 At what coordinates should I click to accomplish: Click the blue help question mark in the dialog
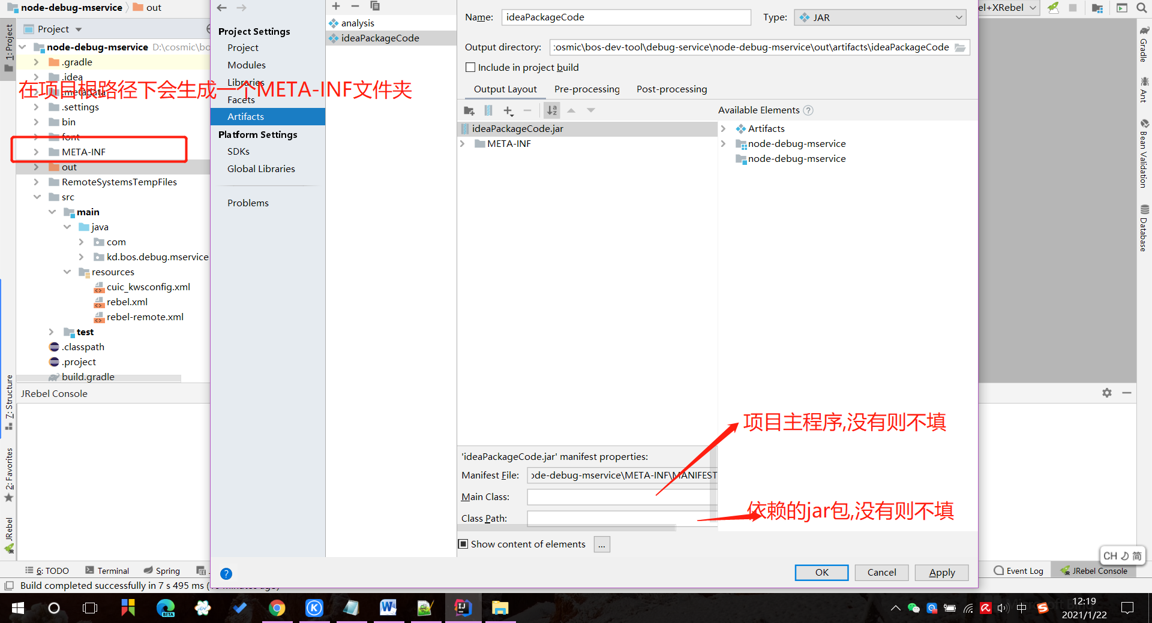[x=226, y=574]
